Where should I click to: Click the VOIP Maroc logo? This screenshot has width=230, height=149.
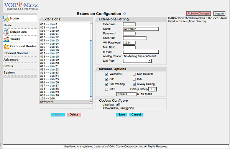pos(21,6)
